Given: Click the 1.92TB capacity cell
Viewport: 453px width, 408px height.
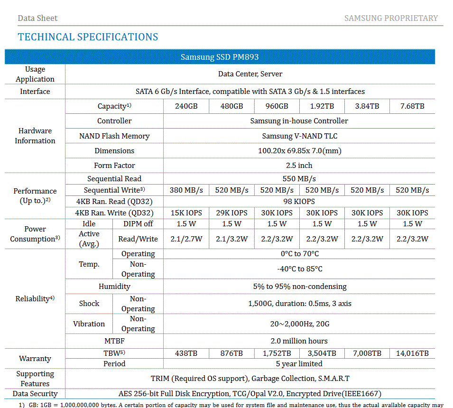Looking at the screenshot, I should tap(322, 106).
